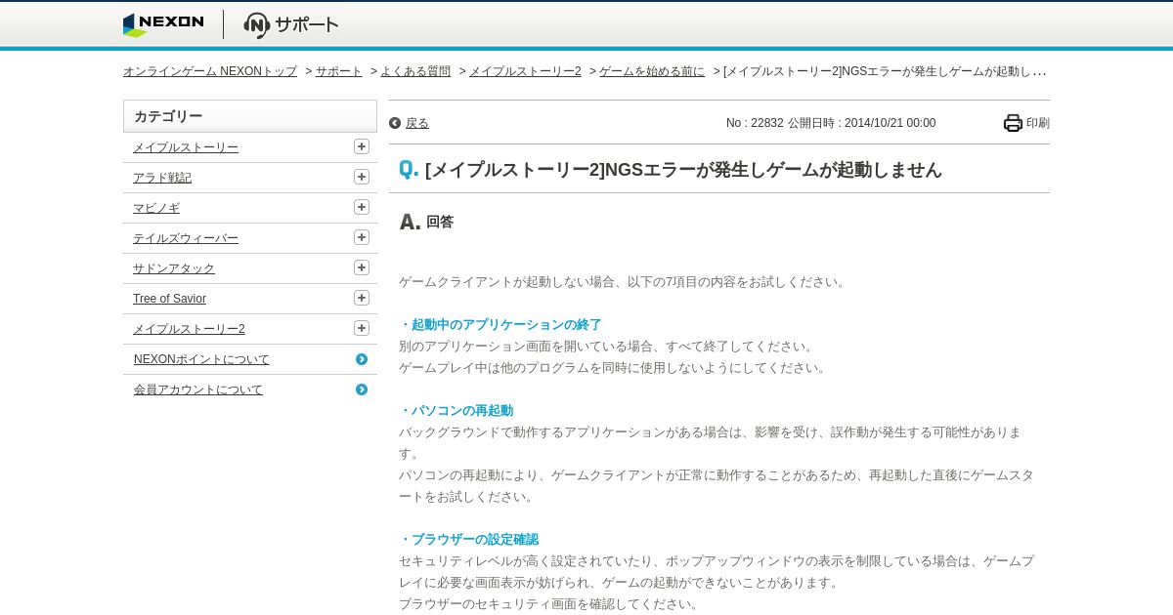Go to オンラインゲーム NEXONトップ breadcrumb

210,71
